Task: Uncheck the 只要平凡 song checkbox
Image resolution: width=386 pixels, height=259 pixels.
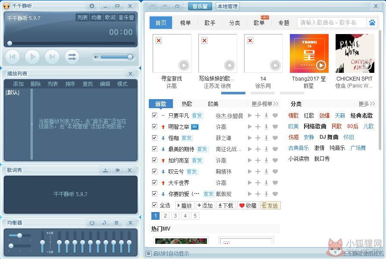Action: [x=154, y=115]
